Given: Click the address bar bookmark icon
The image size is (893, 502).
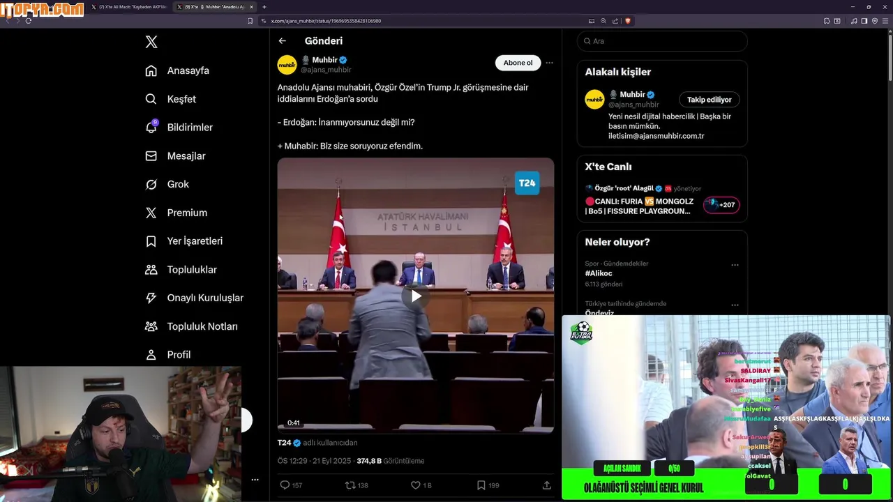Looking at the screenshot, I should [250, 21].
